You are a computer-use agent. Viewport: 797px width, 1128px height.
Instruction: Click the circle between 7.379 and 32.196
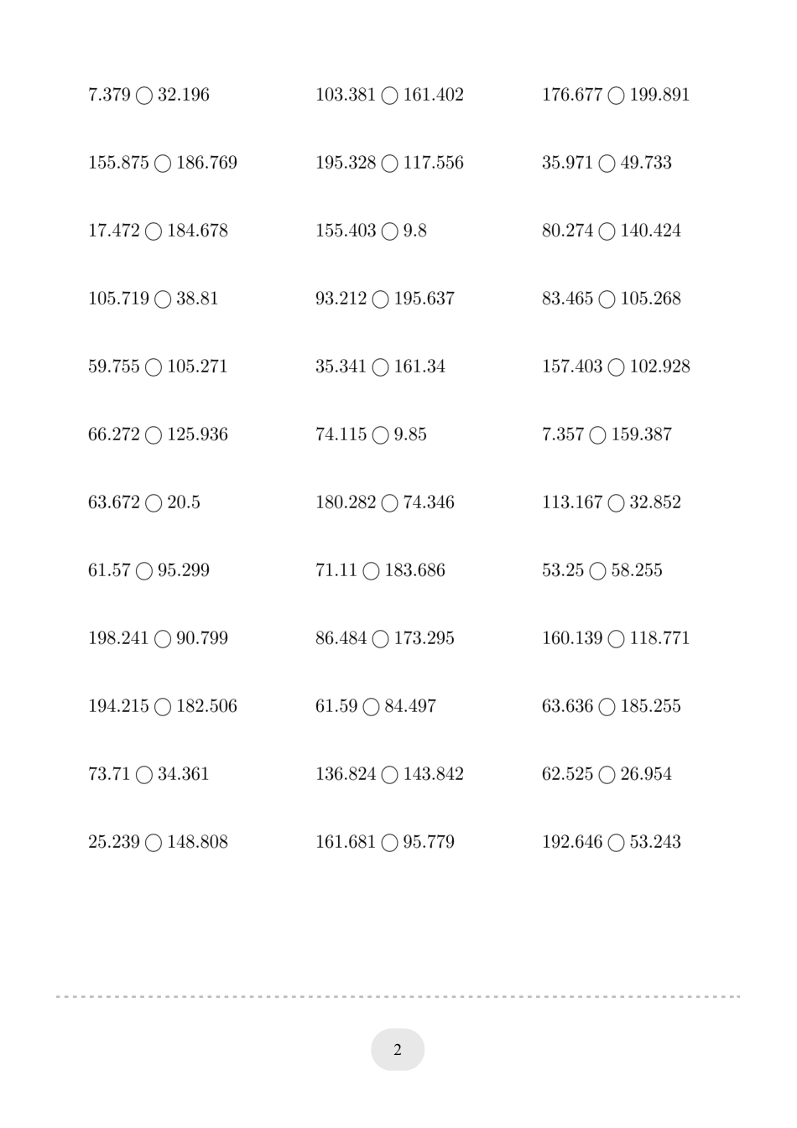point(144,96)
